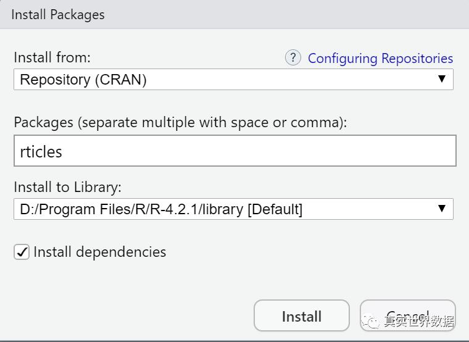This screenshot has width=469, height=342.
Task: Open the Repository (CRAN) source dropdown
Action: point(233,80)
